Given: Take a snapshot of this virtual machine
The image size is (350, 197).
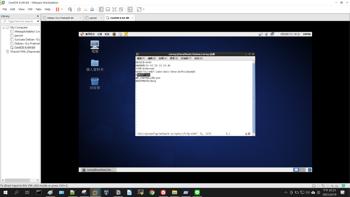Looking at the screenshot, I should point(79,9).
